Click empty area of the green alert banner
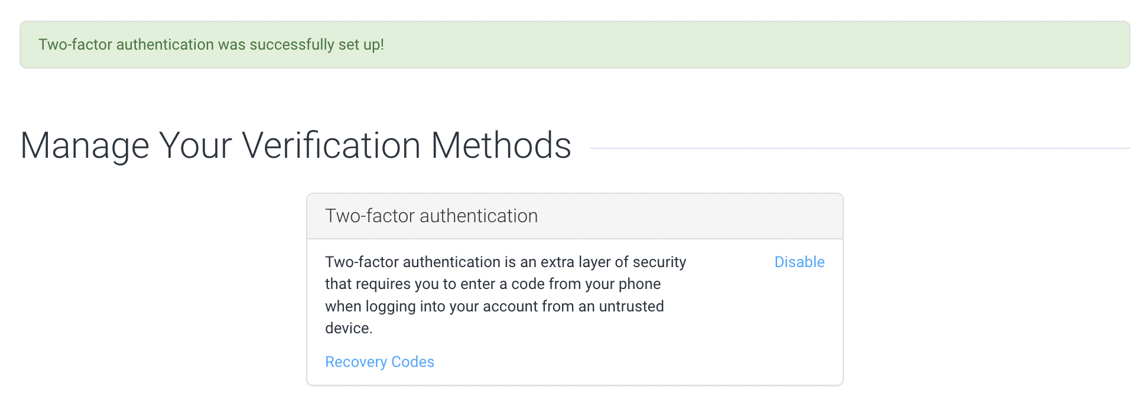1147x406 pixels. click(x=756, y=45)
